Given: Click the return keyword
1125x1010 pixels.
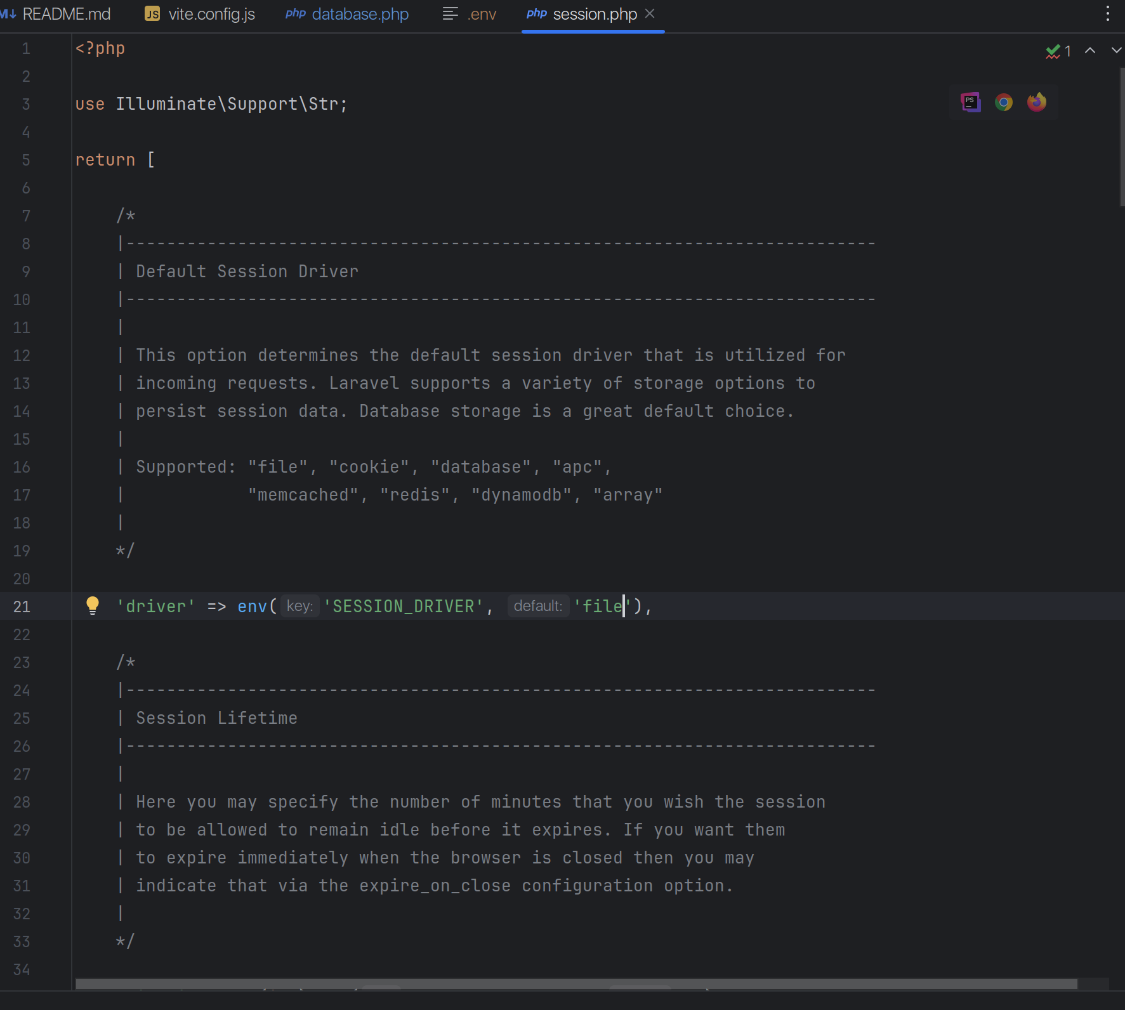Looking at the screenshot, I should pos(105,160).
